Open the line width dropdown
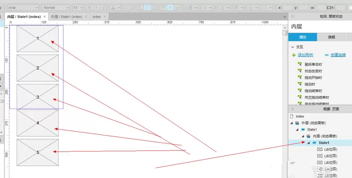352x178 pixels. (x=238, y=8)
